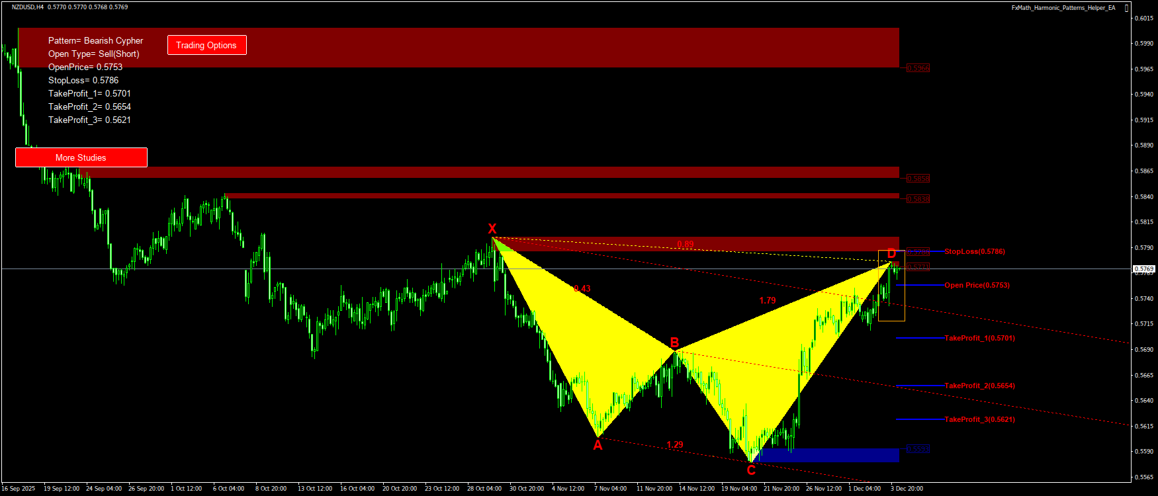Viewport: 1158px width, 496px height.
Task: Select the 'OpenPrice= 0.5753' info line
Action: pyautogui.click(x=85, y=67)
